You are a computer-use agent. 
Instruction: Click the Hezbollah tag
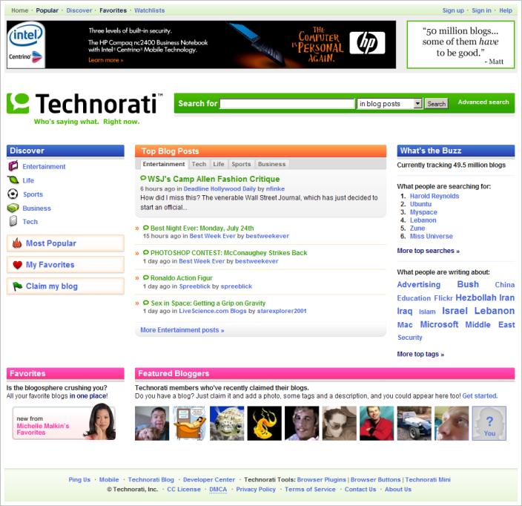476,298
